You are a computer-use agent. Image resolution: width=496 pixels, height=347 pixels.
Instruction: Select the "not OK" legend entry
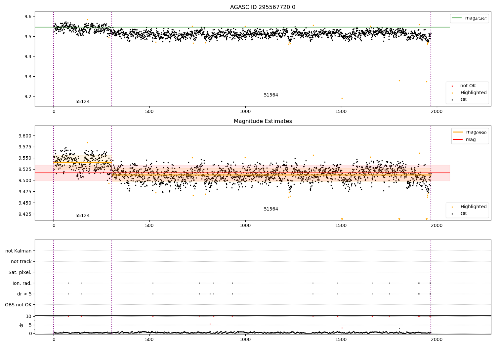468,86
